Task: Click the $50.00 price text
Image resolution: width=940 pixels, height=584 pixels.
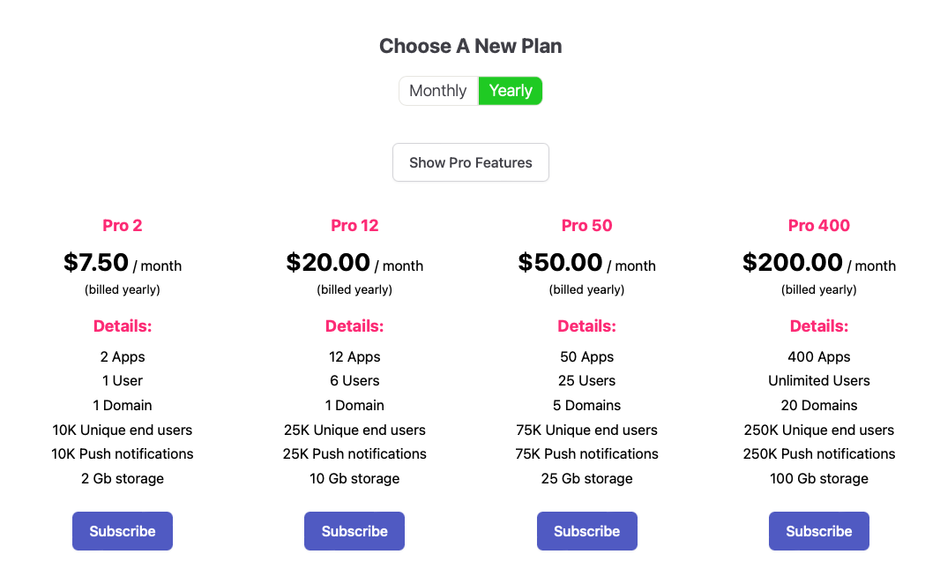Action: point(560,263)
